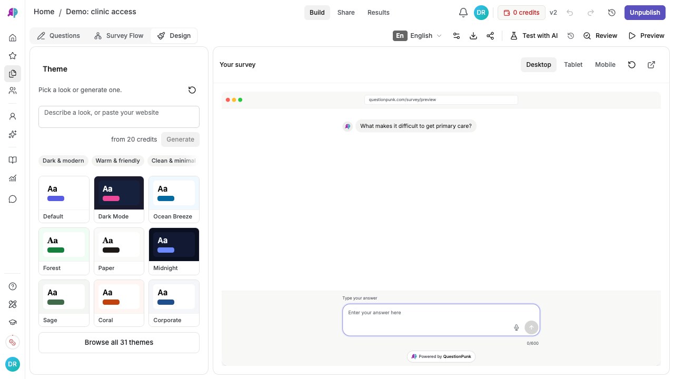
Task: Open the chat bubble icon in sidebar
Action: coord(13,199)
